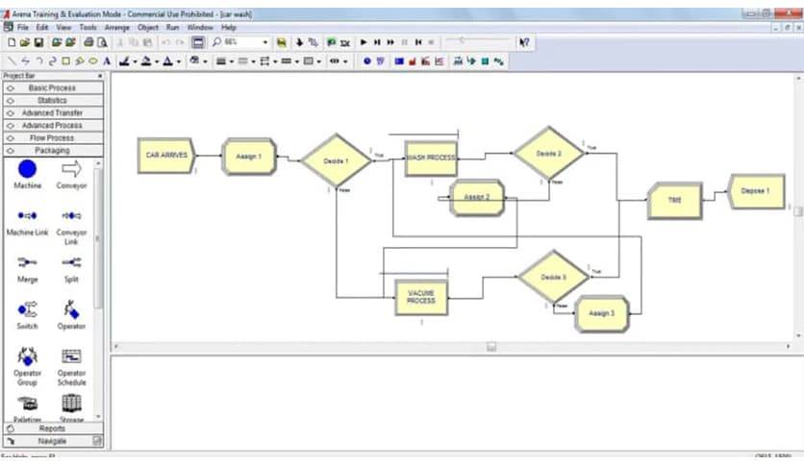Select the WASH PROCESS module
Image resolution: width=804 pixels, height=465 pixels.
(431, 159)
